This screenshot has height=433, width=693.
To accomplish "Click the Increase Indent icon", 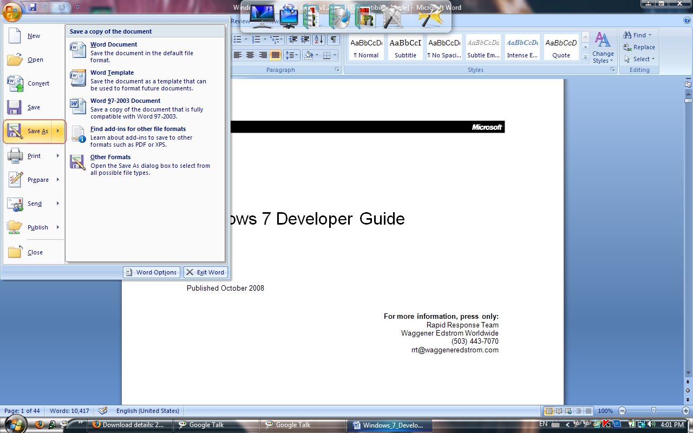I will pyautogui.click(x=305, y=40).
